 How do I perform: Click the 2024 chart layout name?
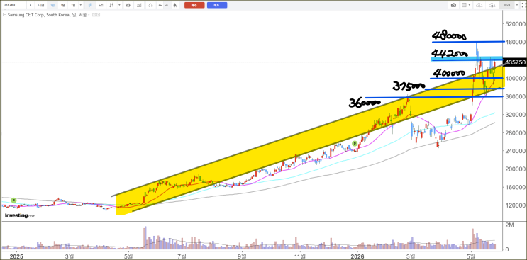(x=507, y=5)
